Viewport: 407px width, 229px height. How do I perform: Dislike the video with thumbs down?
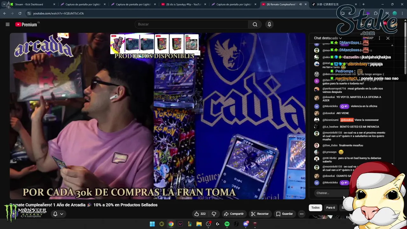coord(214,214)
